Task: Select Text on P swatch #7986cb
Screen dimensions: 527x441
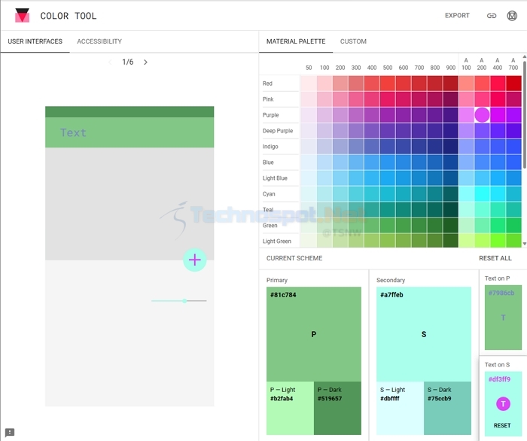Action: (x=503, y=318)
